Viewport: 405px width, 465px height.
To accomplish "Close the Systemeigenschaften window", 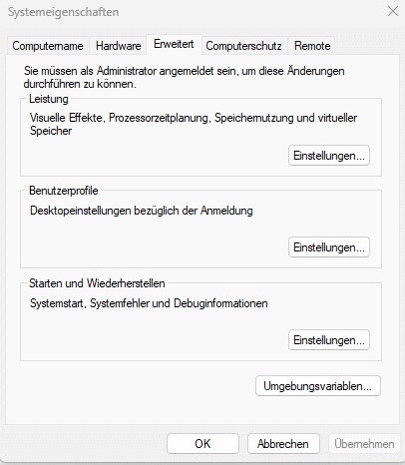I will [x=393, y=11].
